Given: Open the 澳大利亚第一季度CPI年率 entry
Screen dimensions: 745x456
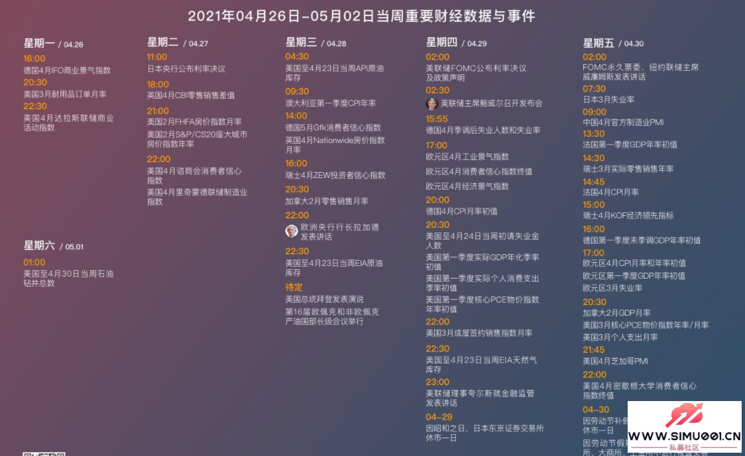Looking at the screenshot, I should tap(331, 103).
